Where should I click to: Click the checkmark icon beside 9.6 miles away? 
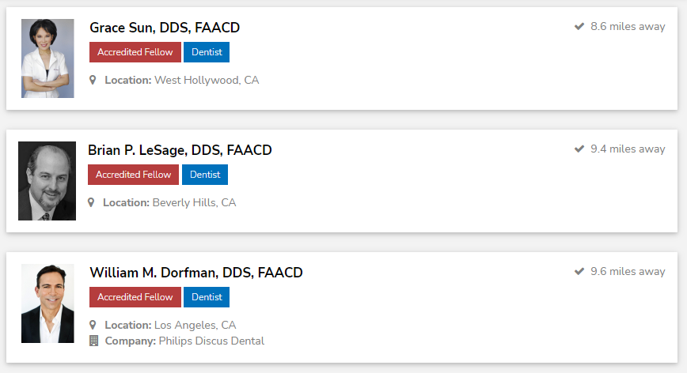(579, 271)
